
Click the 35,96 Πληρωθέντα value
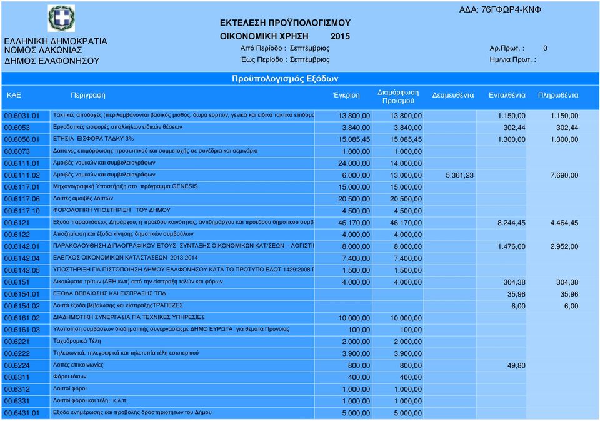click(x=569, y=294)
